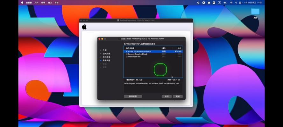Enable the Remove Creative Cloud checkbox

[x=127, y=54]
